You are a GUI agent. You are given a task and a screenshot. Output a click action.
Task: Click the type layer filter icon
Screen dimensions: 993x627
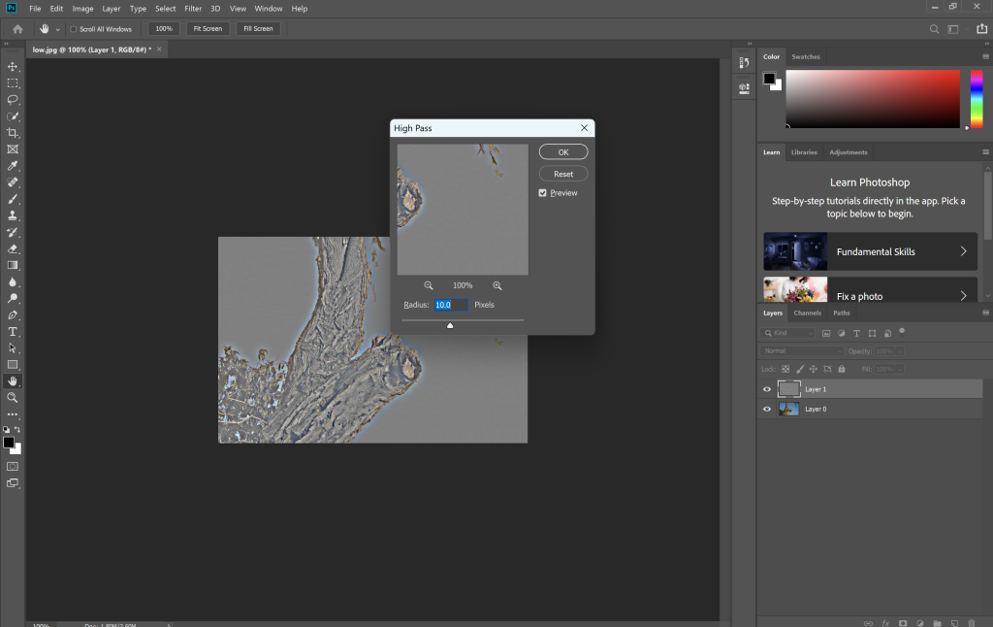point(856,333)
